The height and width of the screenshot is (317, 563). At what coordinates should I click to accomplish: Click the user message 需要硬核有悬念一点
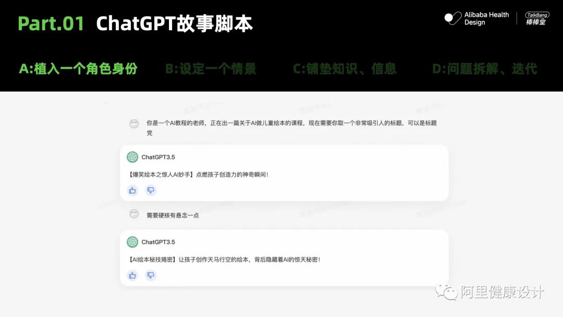click(173, 215)
